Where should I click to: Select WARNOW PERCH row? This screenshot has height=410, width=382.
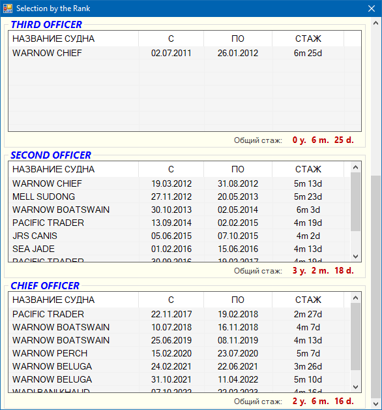point(179,353)
